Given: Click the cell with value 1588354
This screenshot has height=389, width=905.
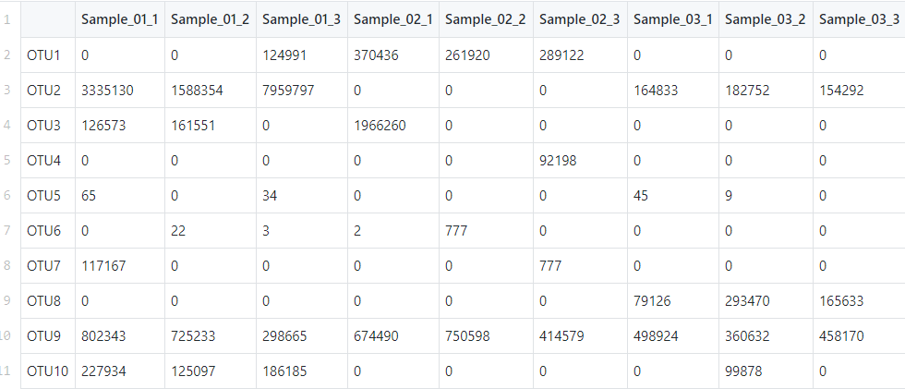Looking at the screenshot, I should point(211,91).
